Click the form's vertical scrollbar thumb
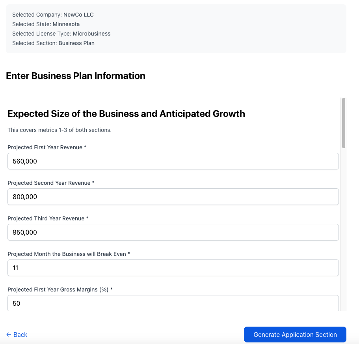 pyautogui.click(x=343, y=123)
